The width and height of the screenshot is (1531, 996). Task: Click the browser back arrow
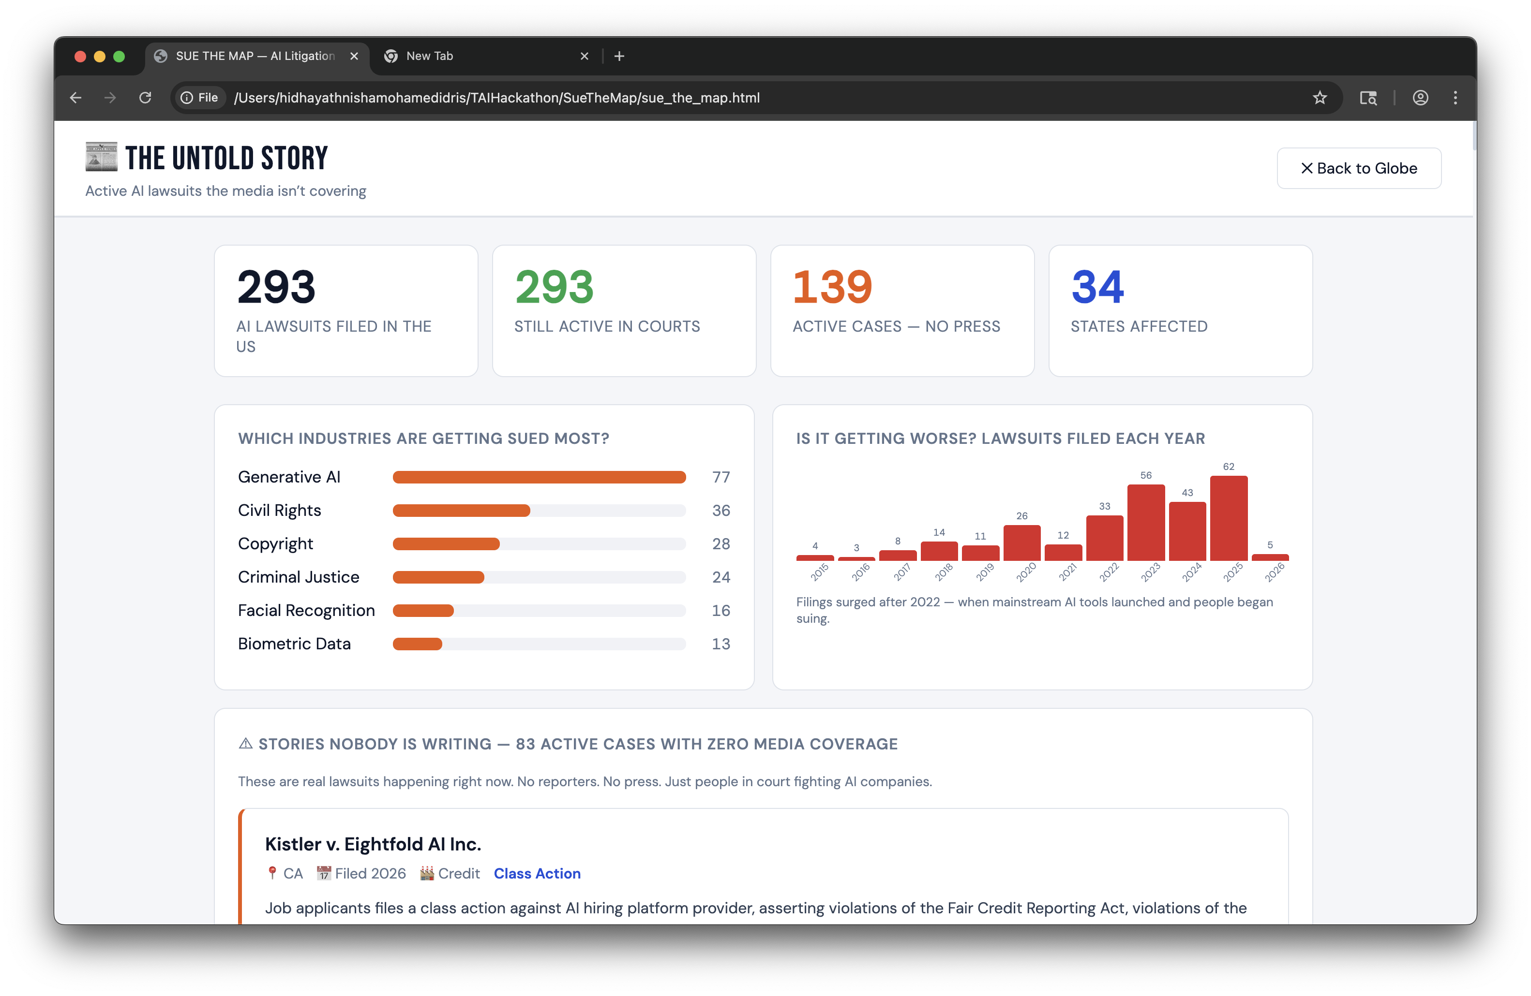[x=76, y=98]
